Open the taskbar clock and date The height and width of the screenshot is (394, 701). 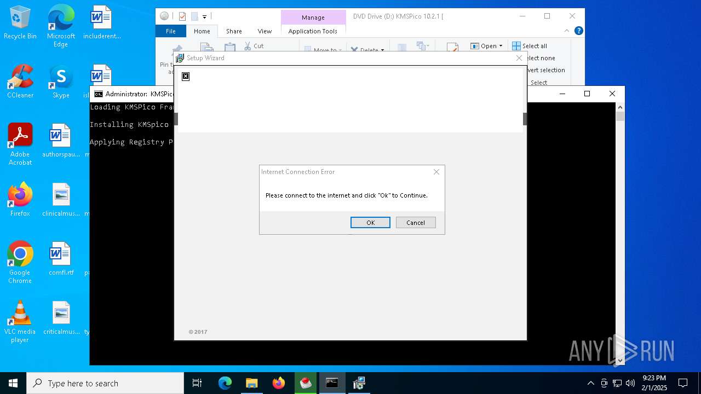654,383
